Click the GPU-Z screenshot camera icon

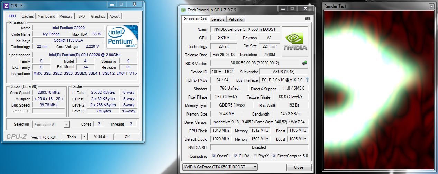307,19
